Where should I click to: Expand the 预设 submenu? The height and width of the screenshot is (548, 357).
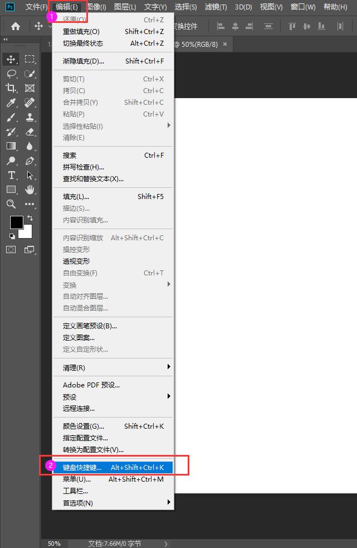(x=113, y=397)
